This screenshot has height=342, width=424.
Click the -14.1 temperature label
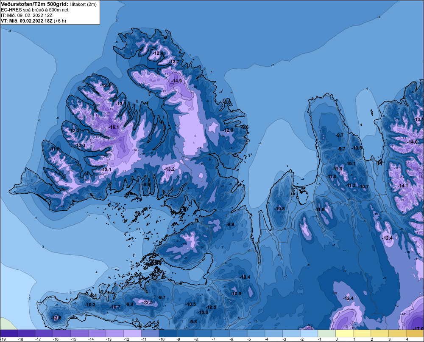pyautogui.click(x=403, y=186)
